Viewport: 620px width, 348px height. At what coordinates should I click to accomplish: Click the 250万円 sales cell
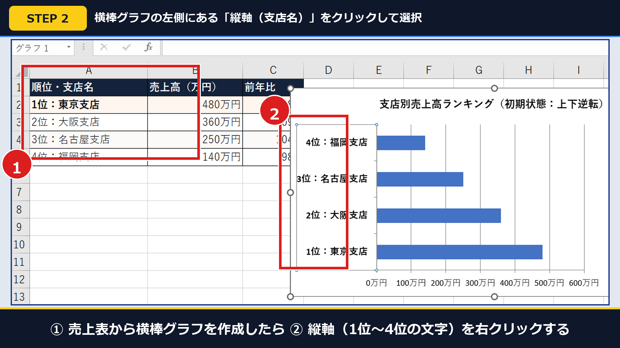tap(195, 139)
